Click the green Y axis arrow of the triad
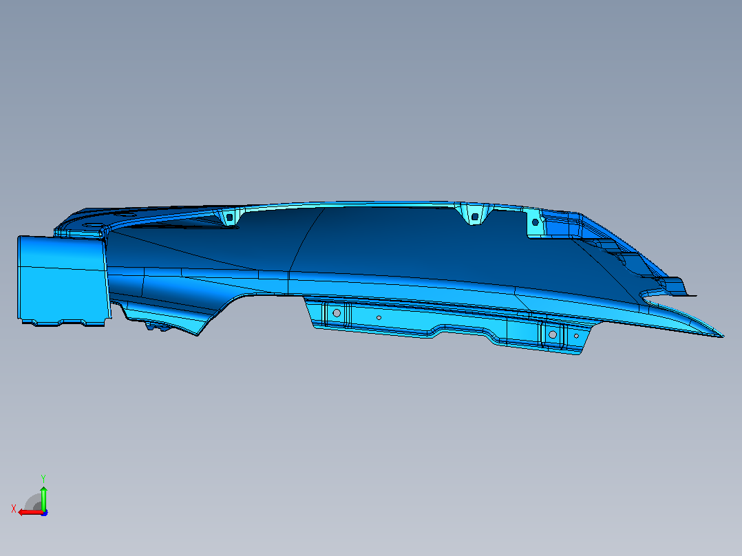Viewport: 742px width, 556px height. pyautogui.click(x=43, y=498)
